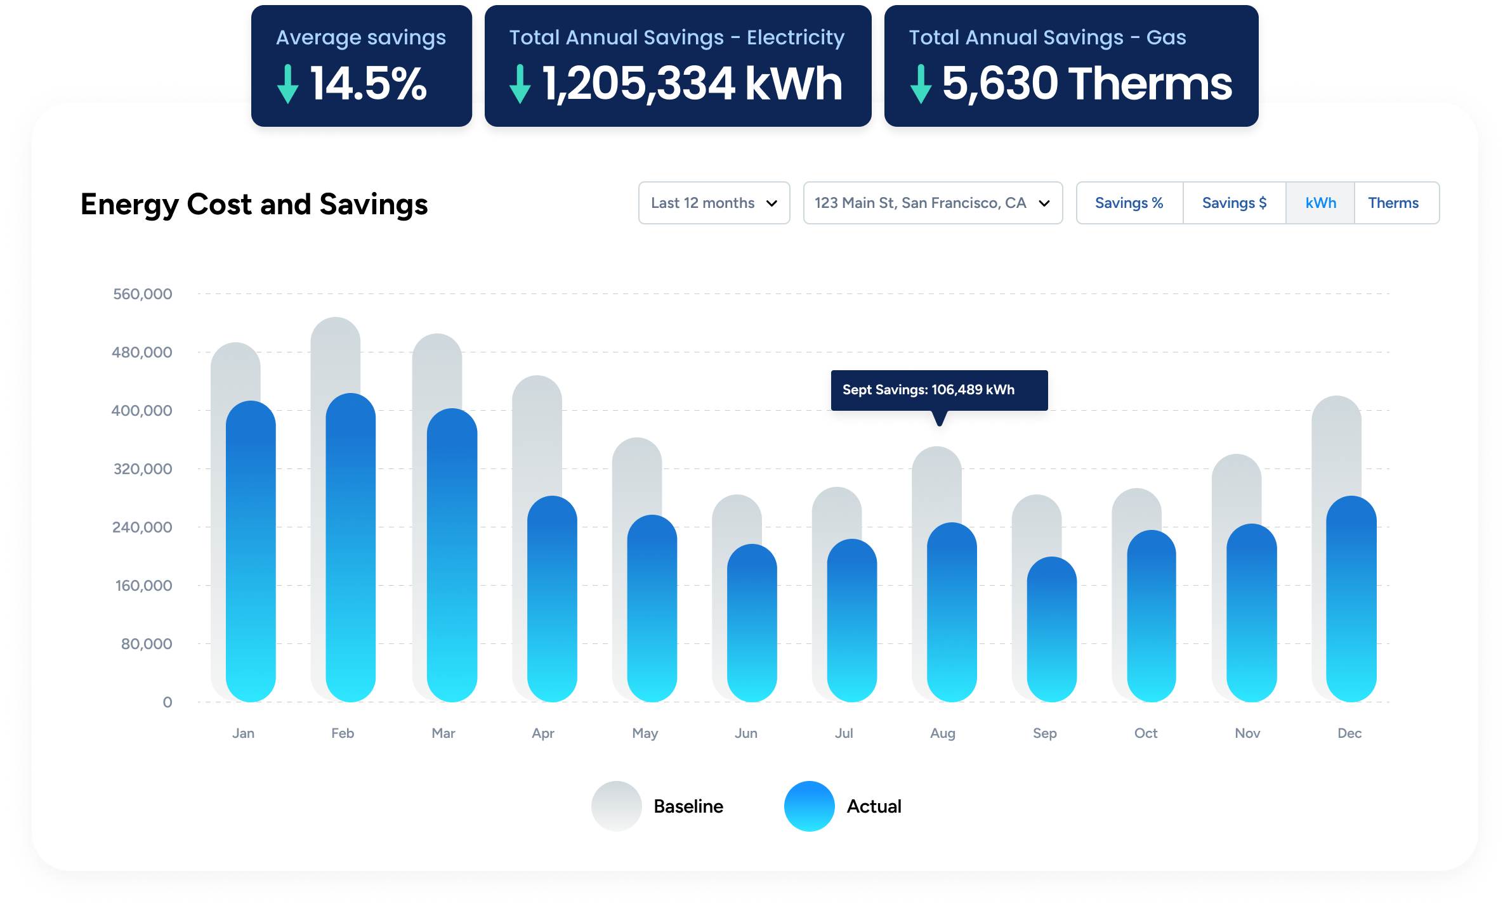
Task: Click the Oct month label
Action: pyautogui.click(x=1146, y=733)
